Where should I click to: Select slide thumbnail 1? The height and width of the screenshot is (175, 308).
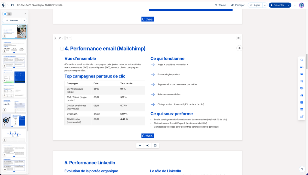[x=14, y=31]
